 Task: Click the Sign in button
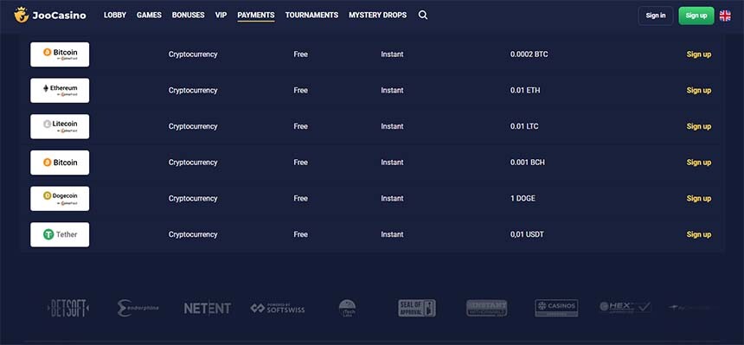click(656, 16)
